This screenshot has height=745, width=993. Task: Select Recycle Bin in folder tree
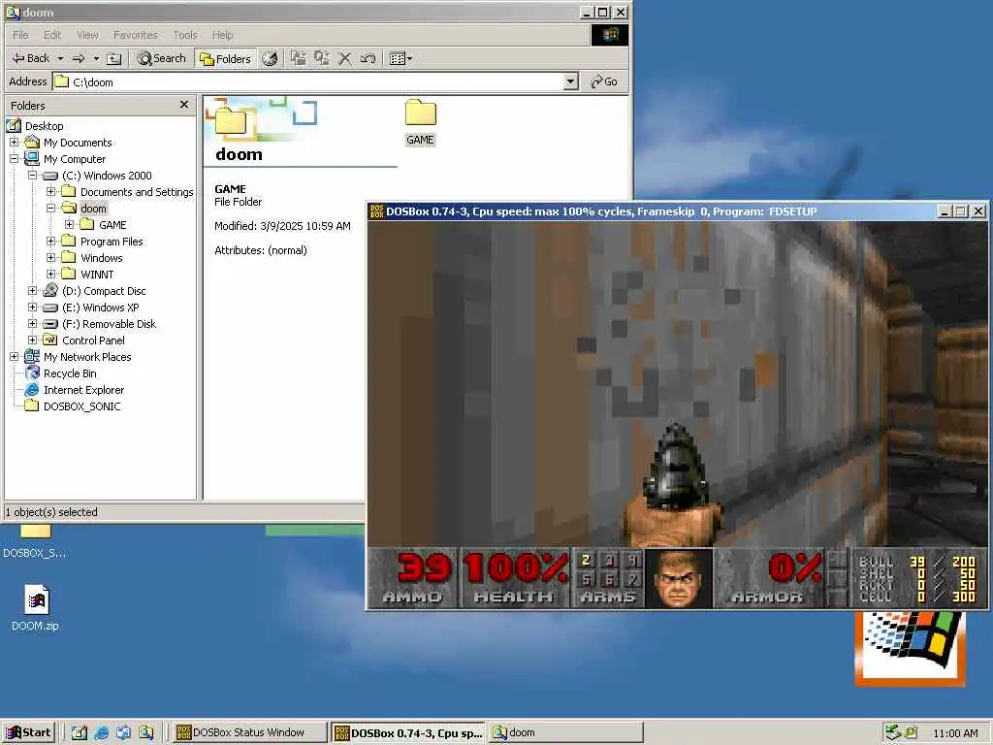(x=70, y=373)
